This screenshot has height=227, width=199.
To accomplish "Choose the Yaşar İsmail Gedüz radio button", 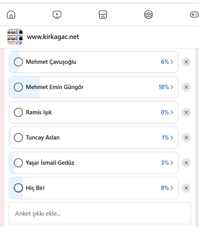I will click(x=18, y=163).
